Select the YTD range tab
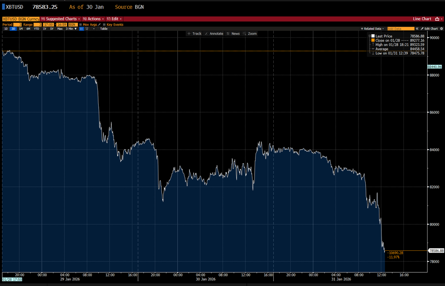The width and height of the screenshot is (445, 286). [x=36, y=29]
